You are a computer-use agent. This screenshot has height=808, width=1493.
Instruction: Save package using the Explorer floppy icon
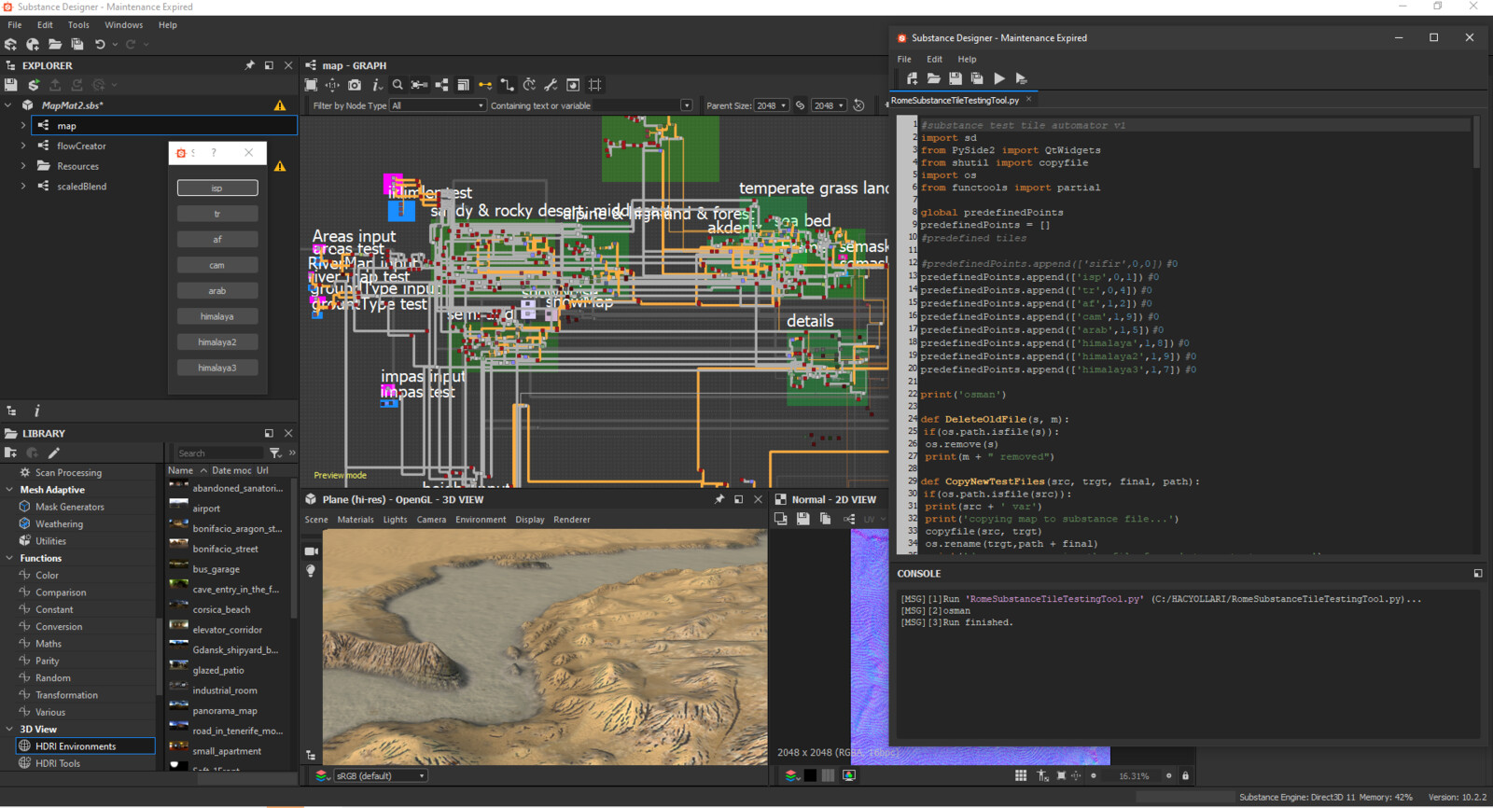pos(11,85)
